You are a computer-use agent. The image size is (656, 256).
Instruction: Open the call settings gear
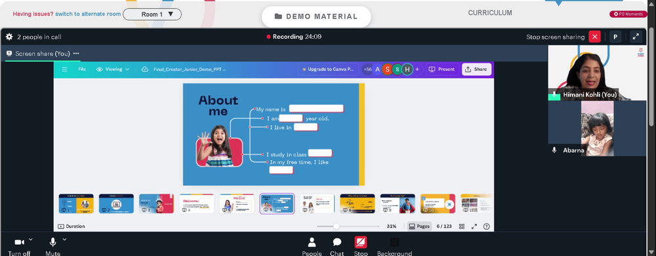point(9,37)
